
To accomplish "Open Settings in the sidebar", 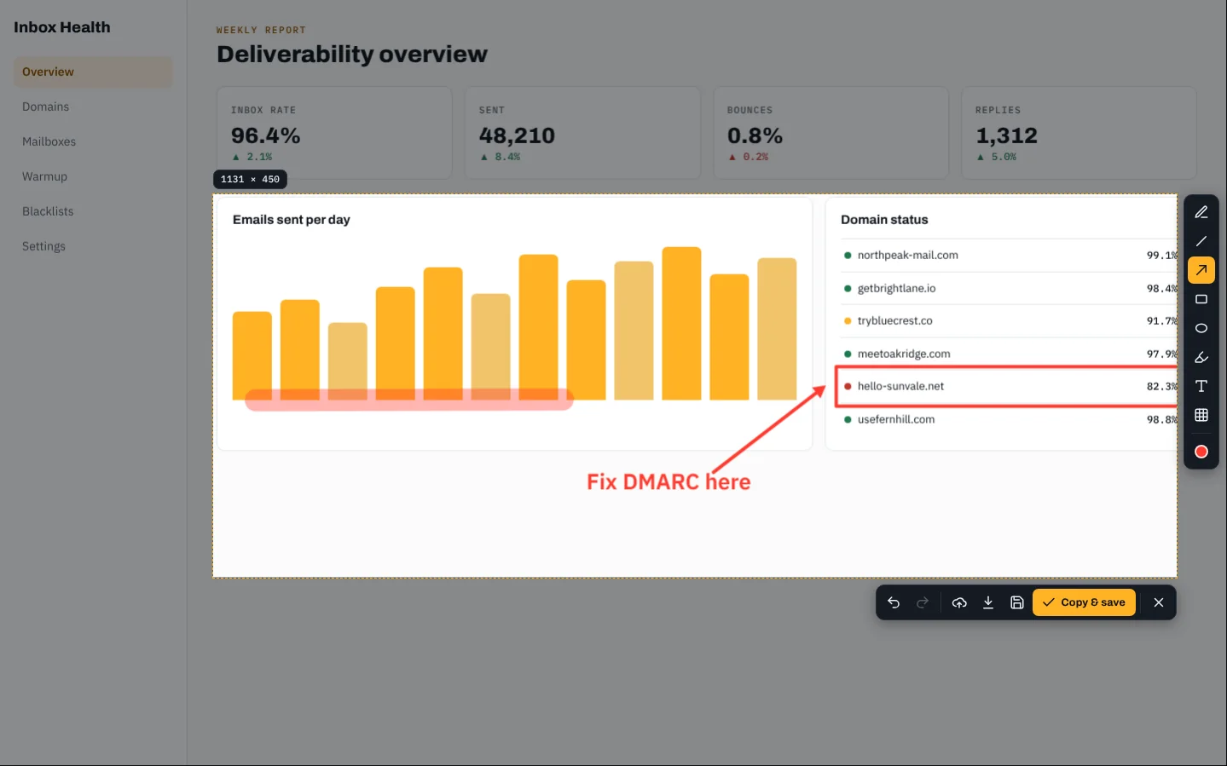I will (93, 246).
